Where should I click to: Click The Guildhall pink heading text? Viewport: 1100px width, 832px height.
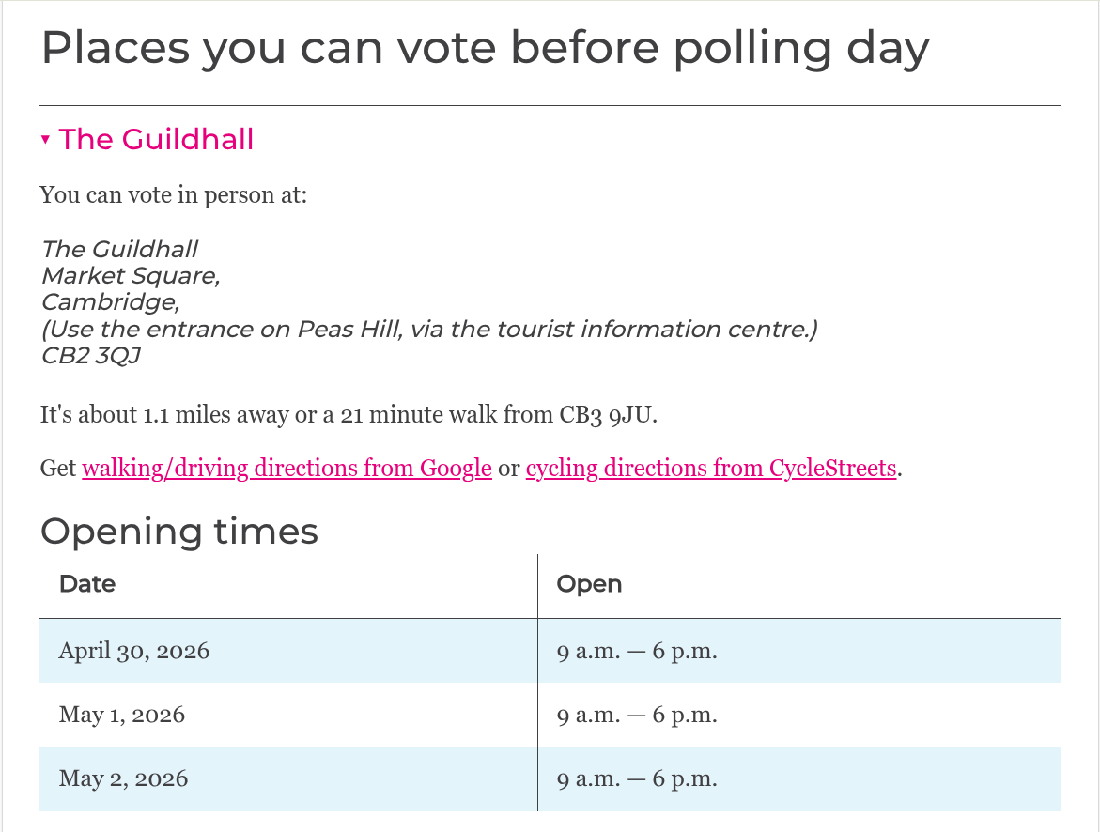[156, 140]
